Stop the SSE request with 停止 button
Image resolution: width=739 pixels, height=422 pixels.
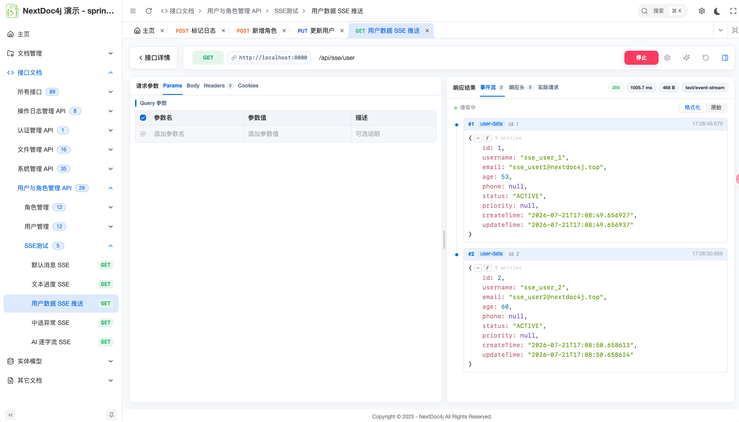[x=641, y=58]
